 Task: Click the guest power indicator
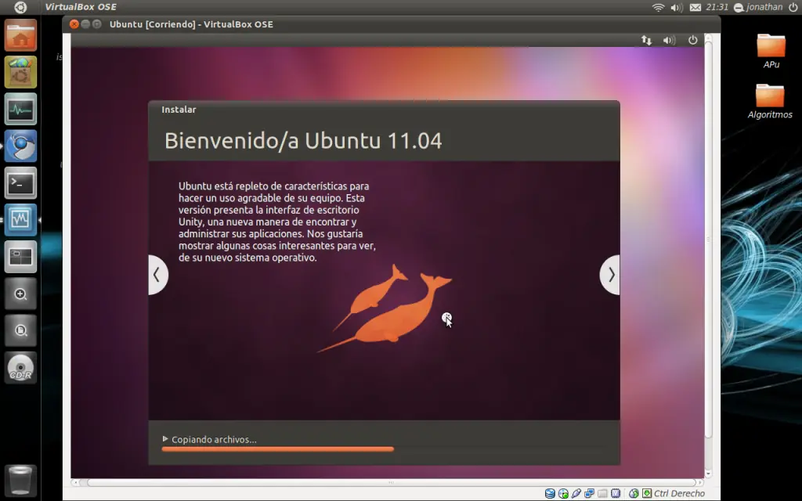click(x=692, y=40)
